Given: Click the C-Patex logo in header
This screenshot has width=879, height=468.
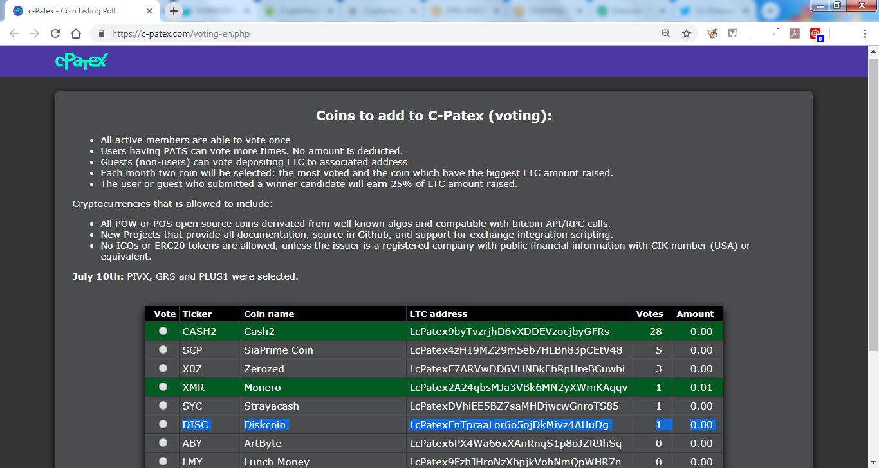Looking at the screenshot, I should (x=82, y=61).
